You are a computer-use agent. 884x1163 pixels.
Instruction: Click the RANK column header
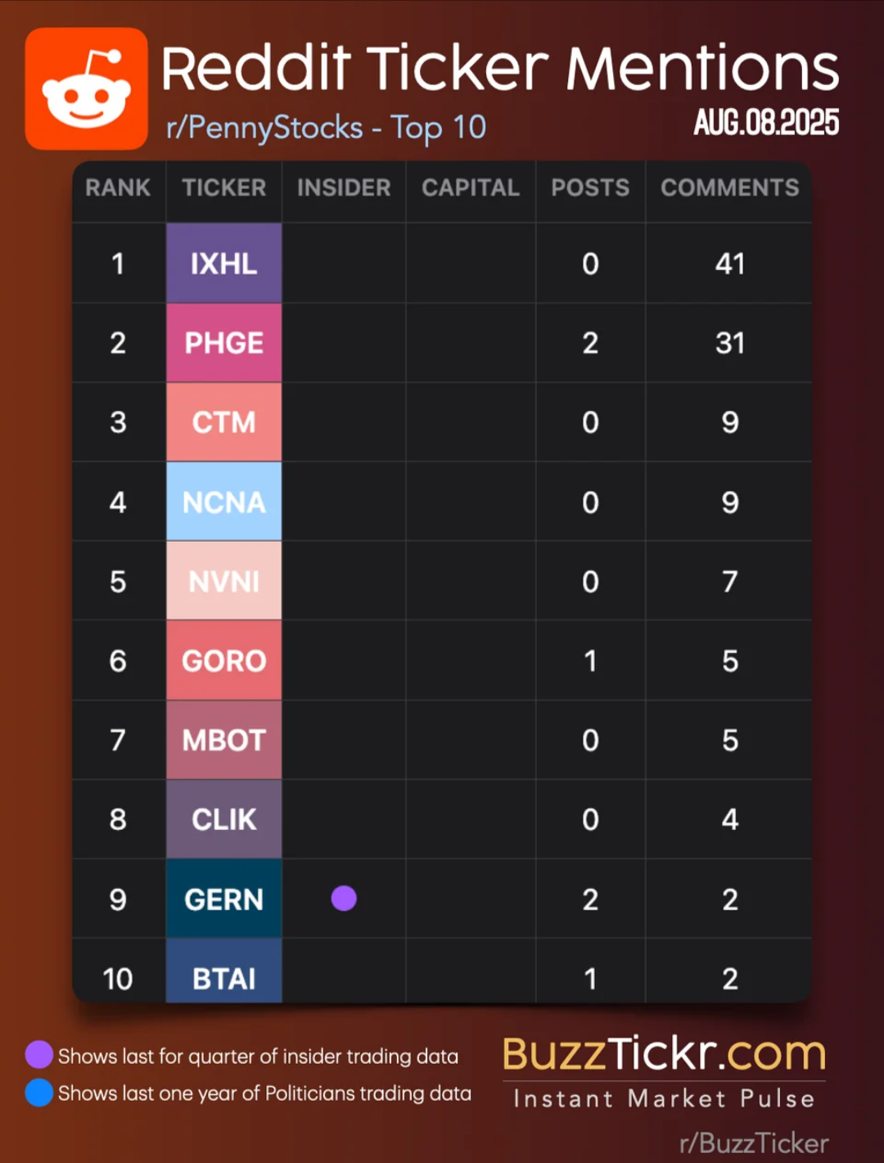[118, 188]
